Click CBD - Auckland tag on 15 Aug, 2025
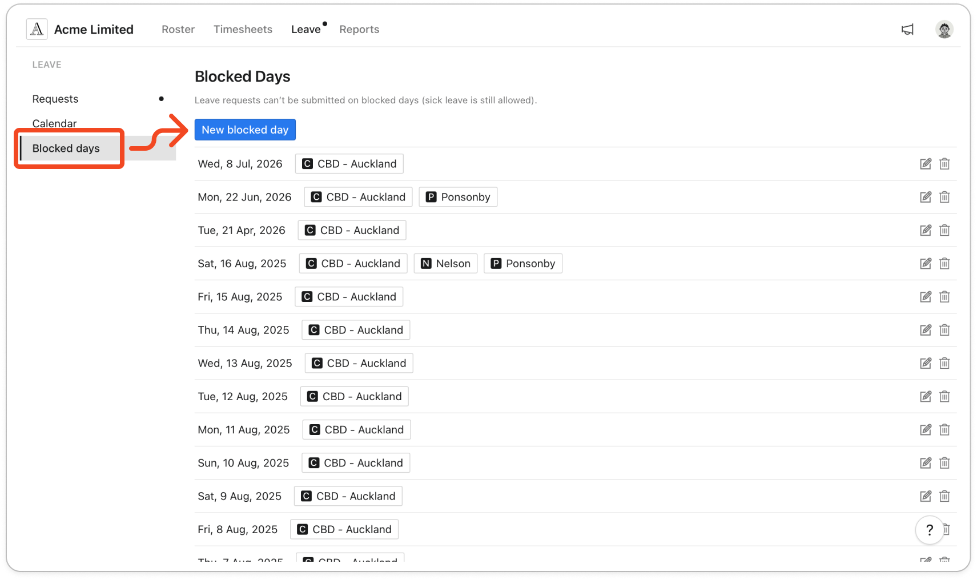Screen dimensions: 977x580 click(x=349, y=297)
